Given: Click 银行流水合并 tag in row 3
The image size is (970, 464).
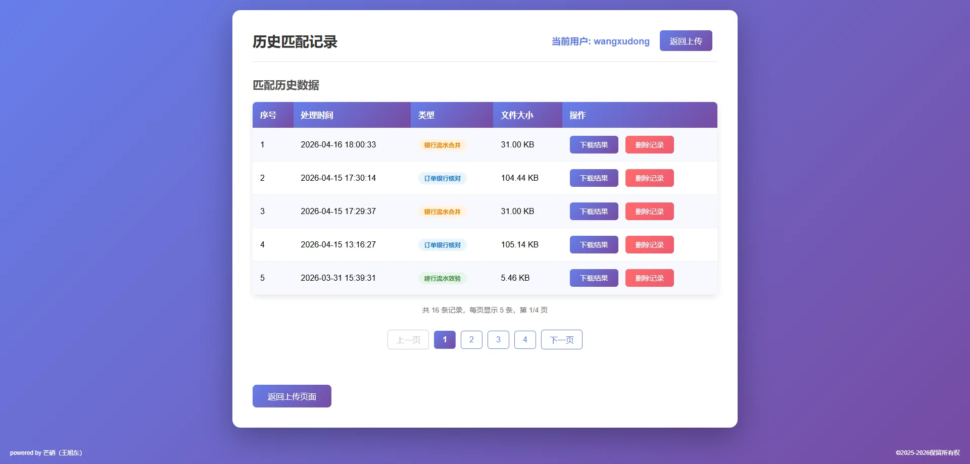Looking at the screenshot, I should pyautogui.click(x=442, y=212).
